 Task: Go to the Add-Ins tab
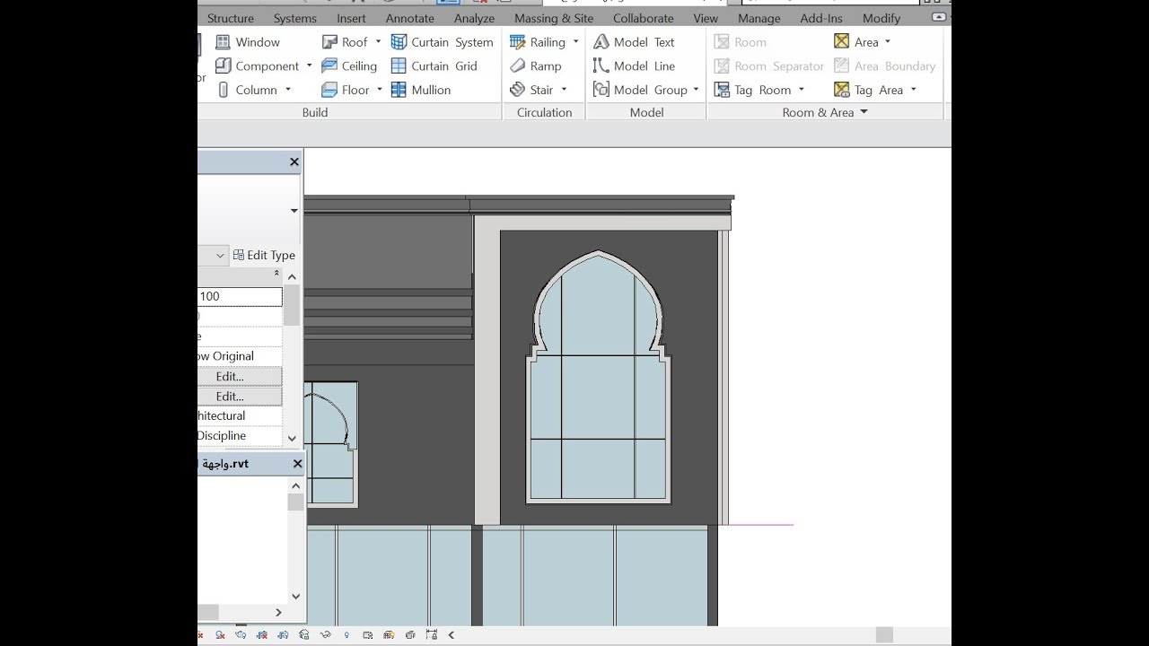click(x=821, y=18)
